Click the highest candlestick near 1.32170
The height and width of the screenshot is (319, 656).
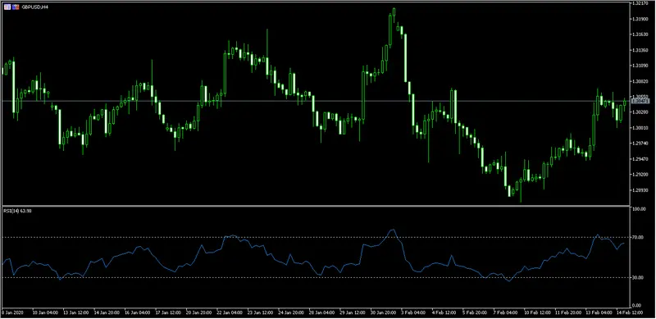pyautogui.click(x=394, y=12)
